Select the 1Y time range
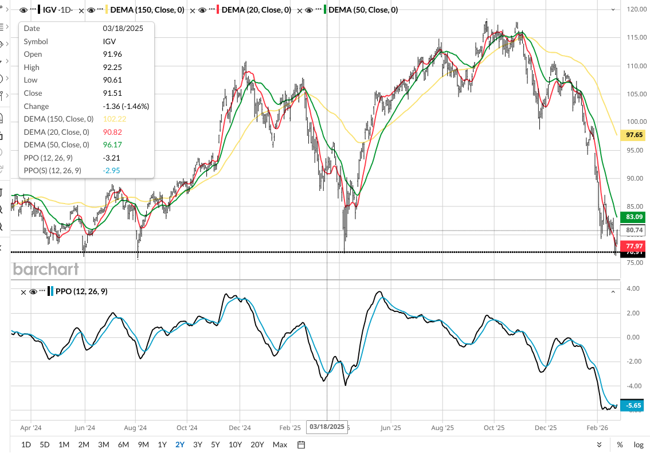 point(162,445)
